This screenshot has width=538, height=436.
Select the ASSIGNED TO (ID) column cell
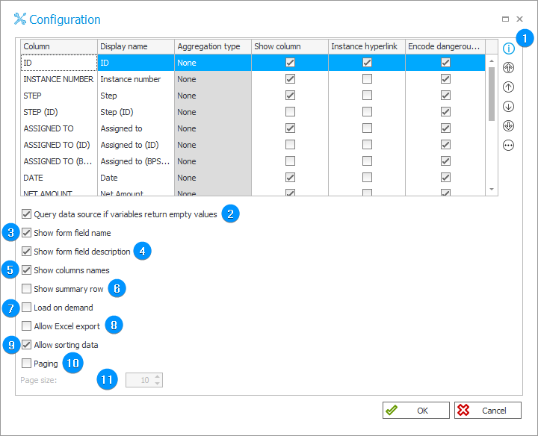point(59,145)
